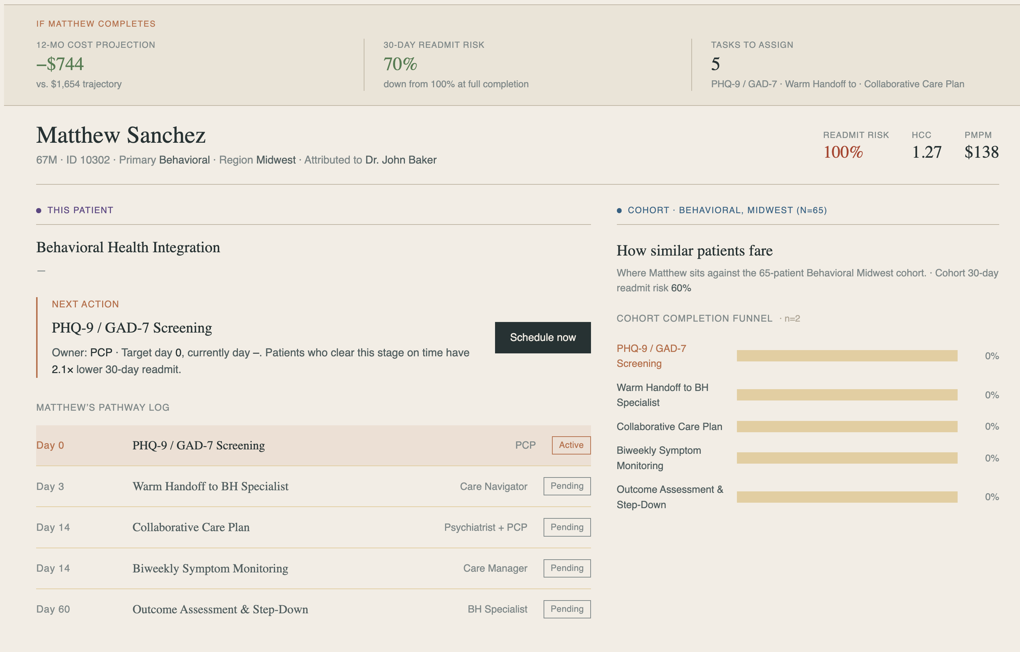The height and width of the screenshot is (652, 1020).
Task: Click the Warm Handoff to BH Specialist funnel label
Action: (662, 395)
